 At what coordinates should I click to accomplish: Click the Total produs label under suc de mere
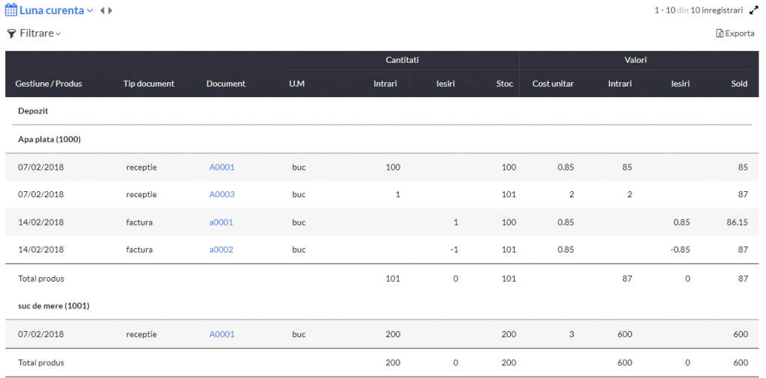(41, 363)
